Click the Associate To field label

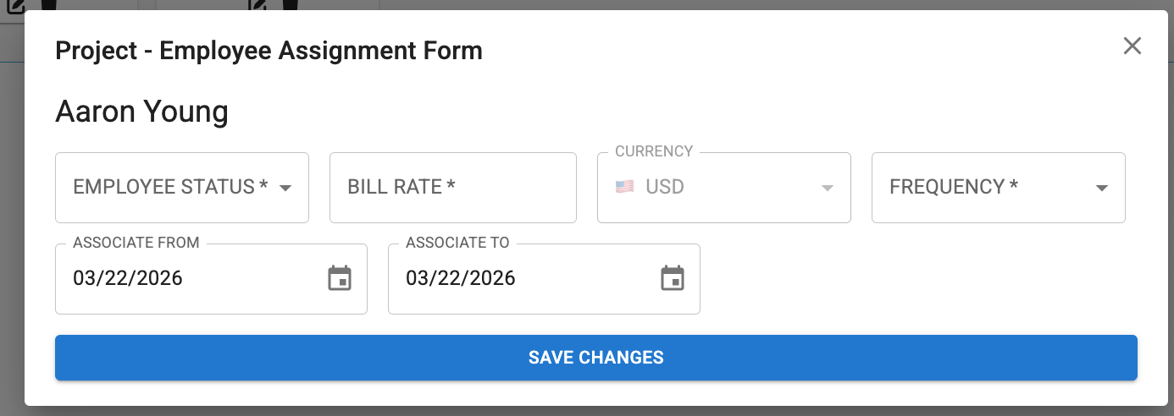[x=457, y=243]
